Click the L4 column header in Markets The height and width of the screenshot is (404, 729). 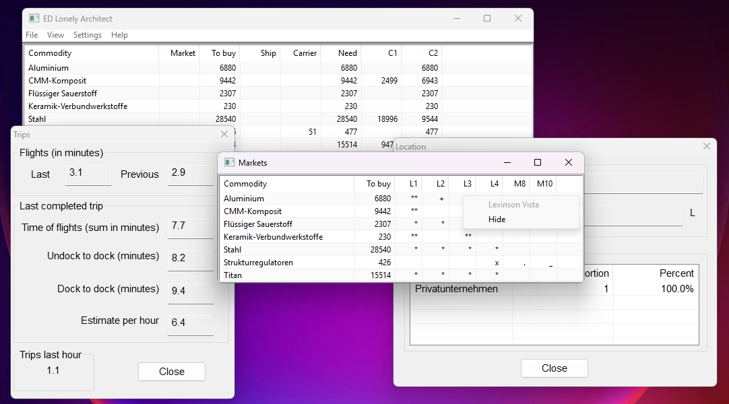489,184
